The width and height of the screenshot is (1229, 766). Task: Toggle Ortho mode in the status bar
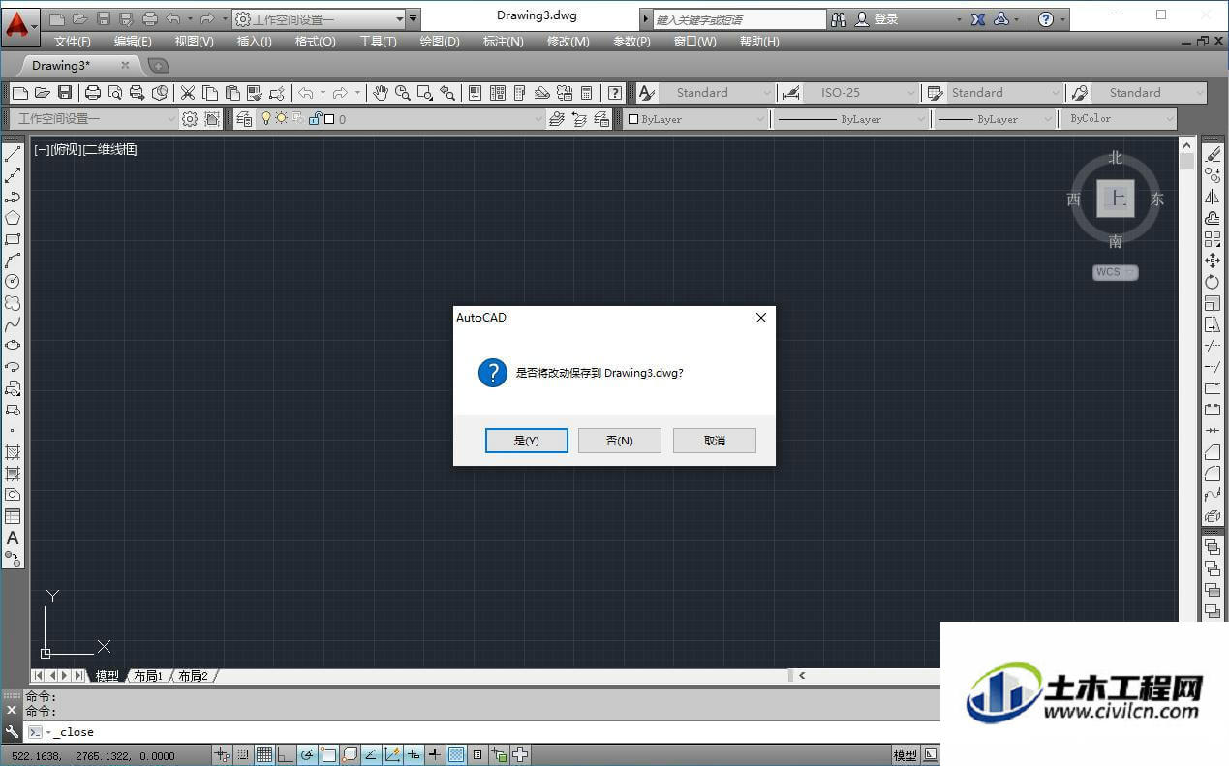point(286,755)
